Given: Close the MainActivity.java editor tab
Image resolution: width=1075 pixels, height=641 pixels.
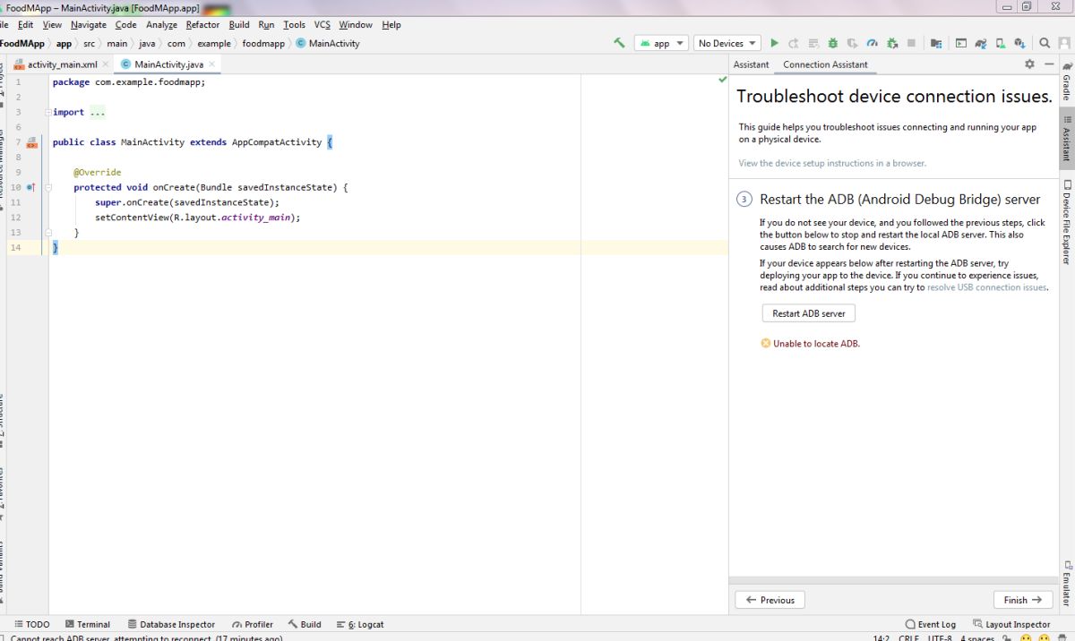Looking at the screenshot, I should 211,64.
